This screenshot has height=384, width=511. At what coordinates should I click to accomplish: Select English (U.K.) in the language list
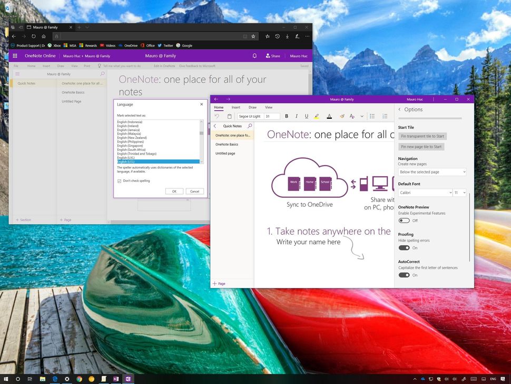click(126, 158)
